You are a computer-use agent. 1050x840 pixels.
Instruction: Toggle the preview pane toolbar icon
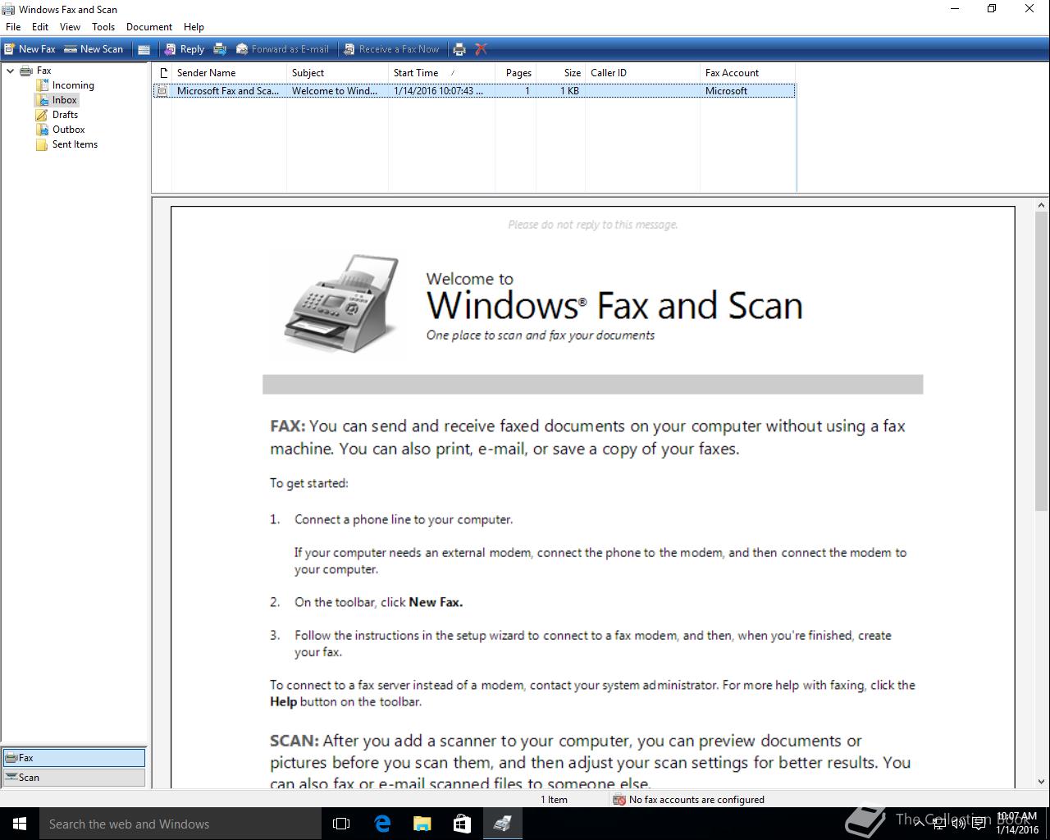click(x=144, y=49)
